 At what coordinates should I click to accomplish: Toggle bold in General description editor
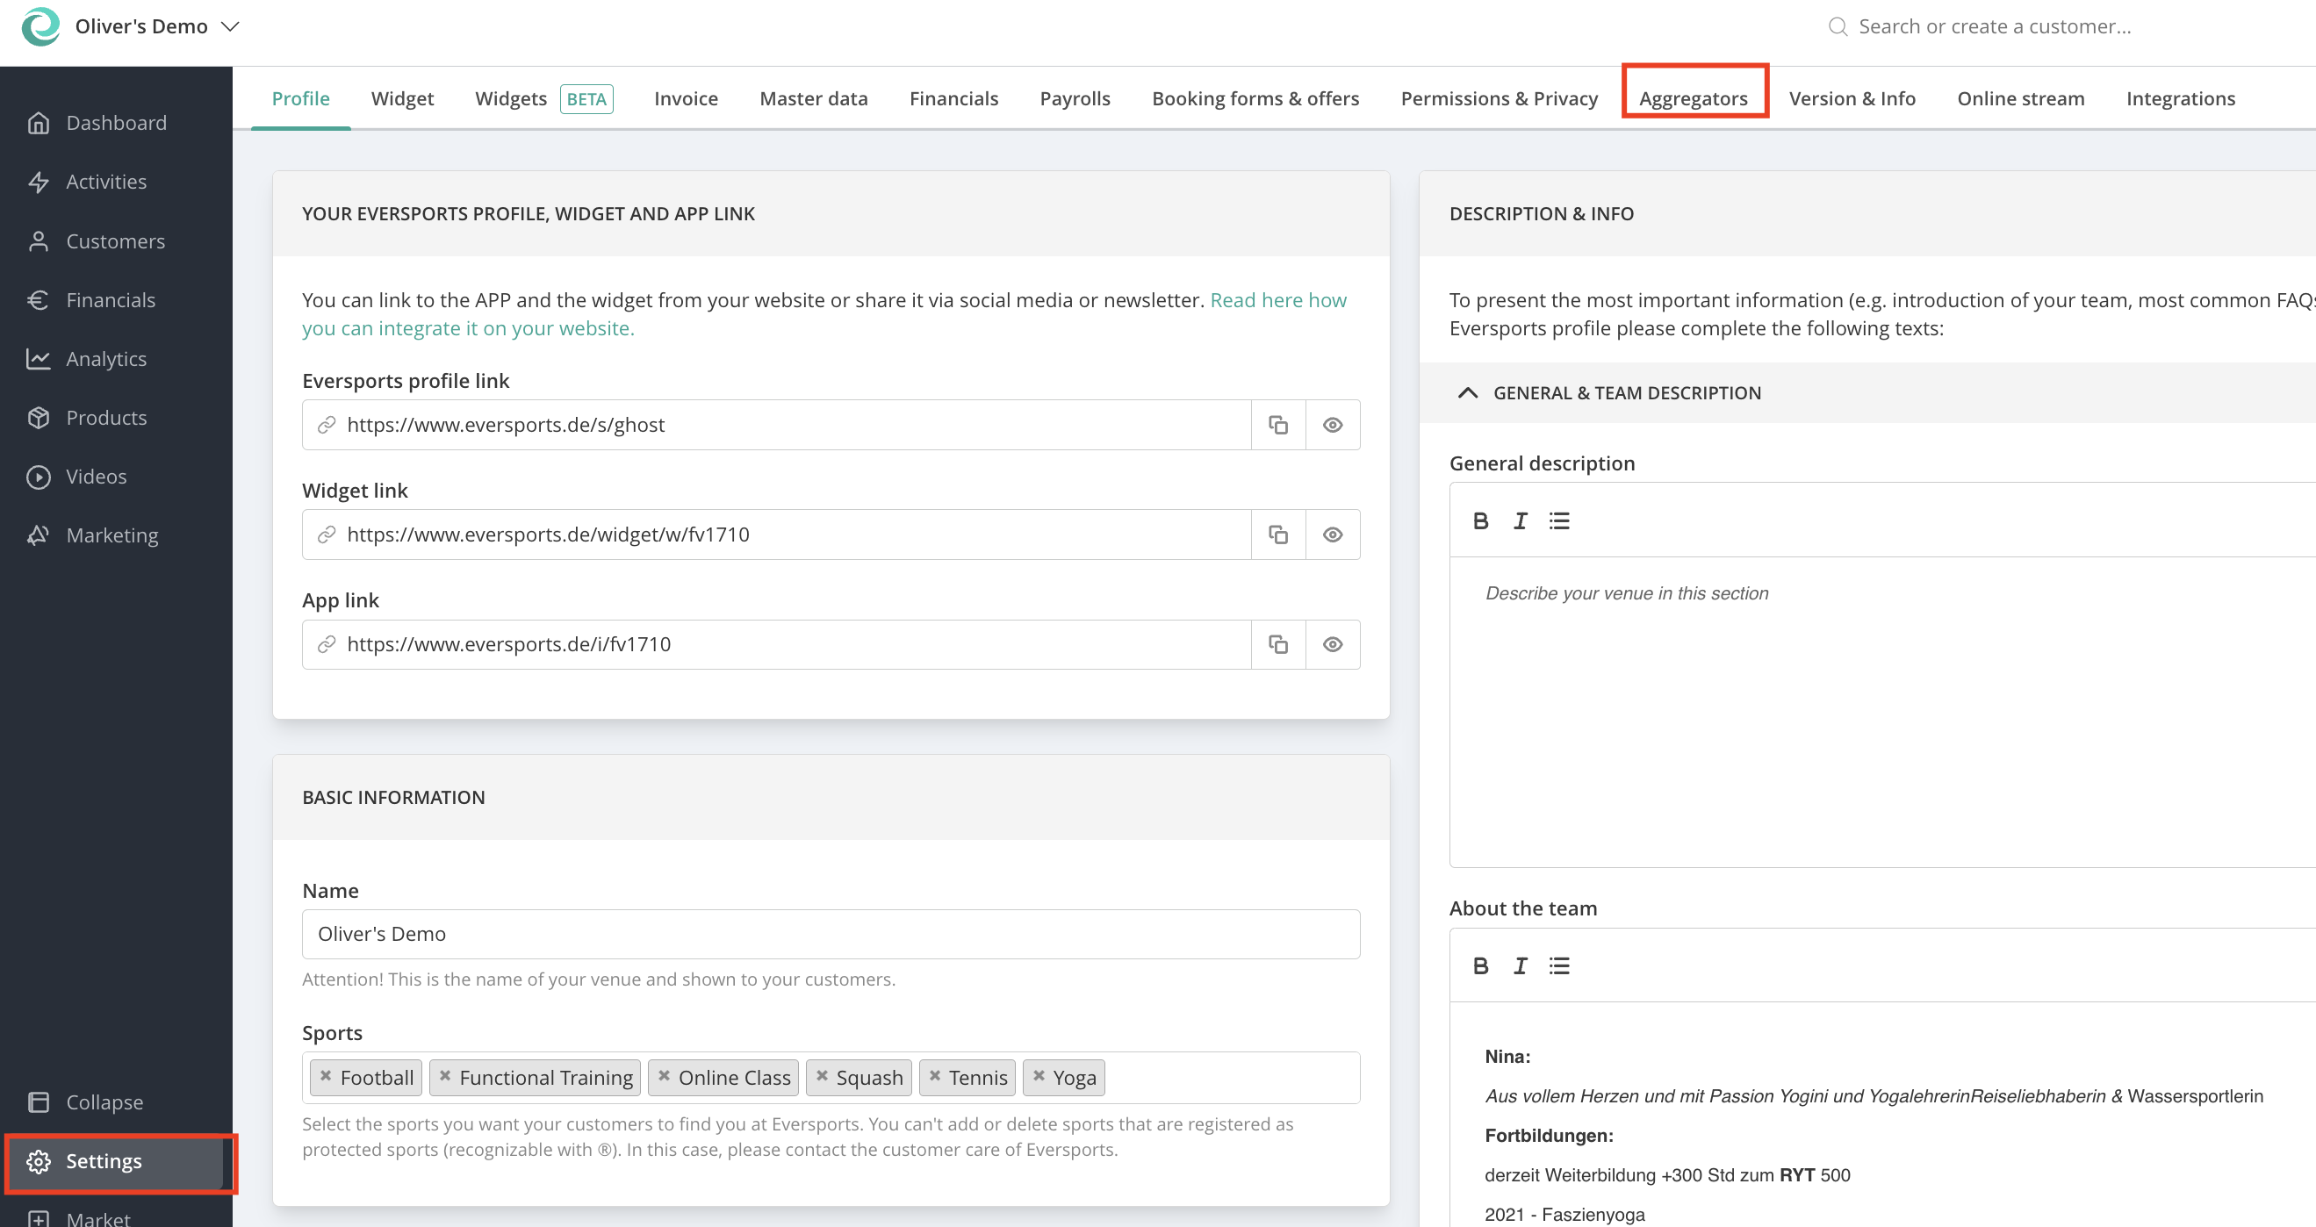tap(1481, 520)
